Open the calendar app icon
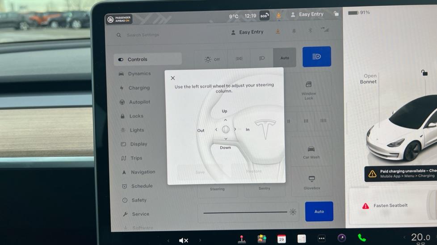This screenshot has height=245, width=437. point(282,239)
